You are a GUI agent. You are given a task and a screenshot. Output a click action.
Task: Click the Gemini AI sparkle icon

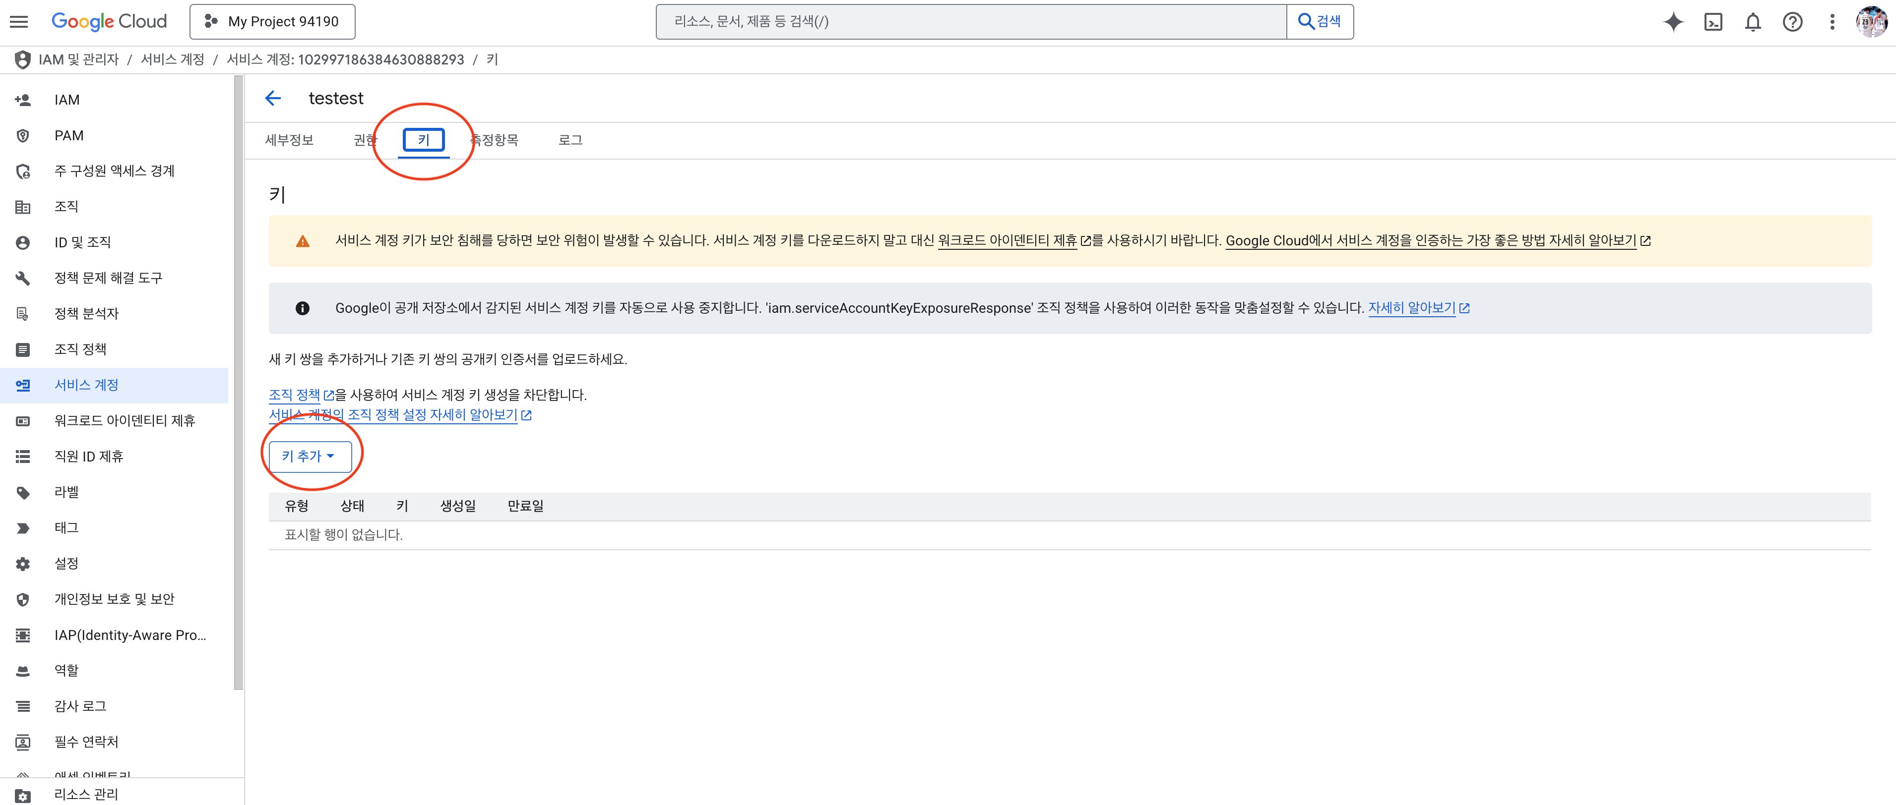coord(1673,21)
